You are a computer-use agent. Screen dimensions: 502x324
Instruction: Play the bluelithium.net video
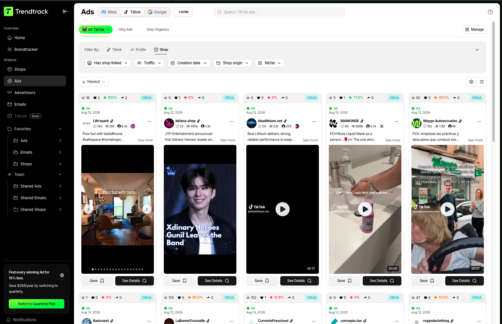tap(283, 209)
